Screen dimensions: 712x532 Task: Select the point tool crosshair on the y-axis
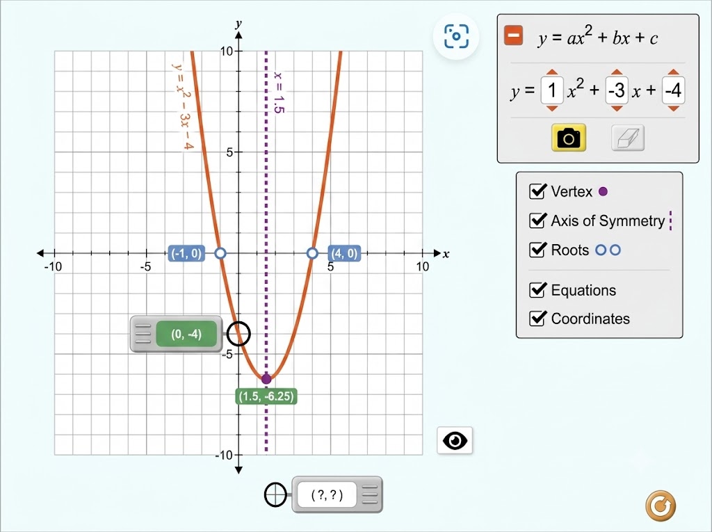[x=238, y=334]
